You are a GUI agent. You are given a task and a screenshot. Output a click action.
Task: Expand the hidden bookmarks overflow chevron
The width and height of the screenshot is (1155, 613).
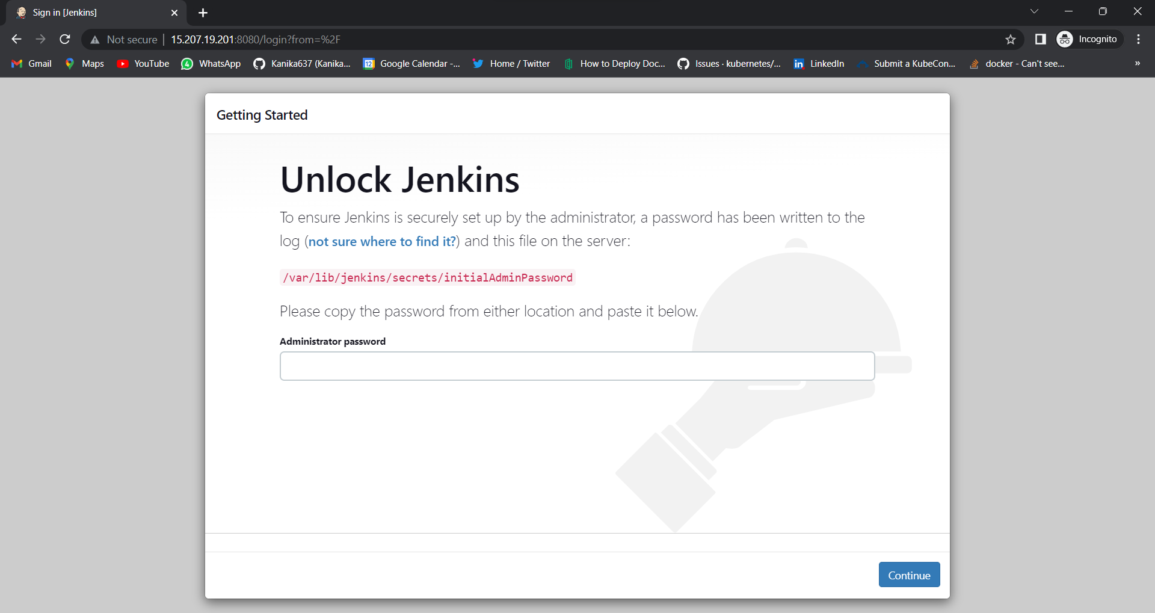click(x=1138, y=64)
